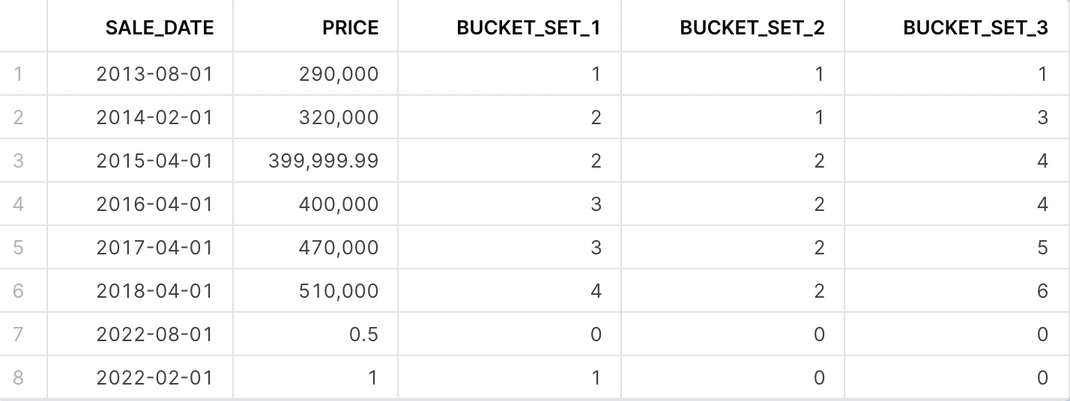Select the 2022-02-01 date cell
The height and width of the screenshot is (401, 1070).
154,378
